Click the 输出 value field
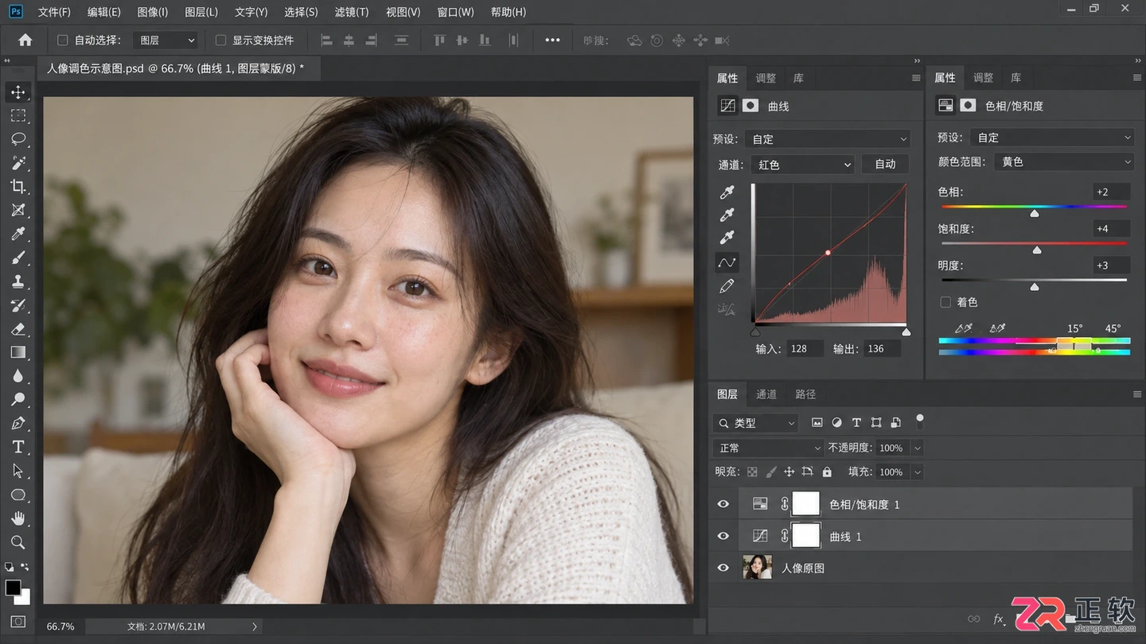Image resolution: width=1146 pixels, height=644 pixels. (x=881, y=348)
